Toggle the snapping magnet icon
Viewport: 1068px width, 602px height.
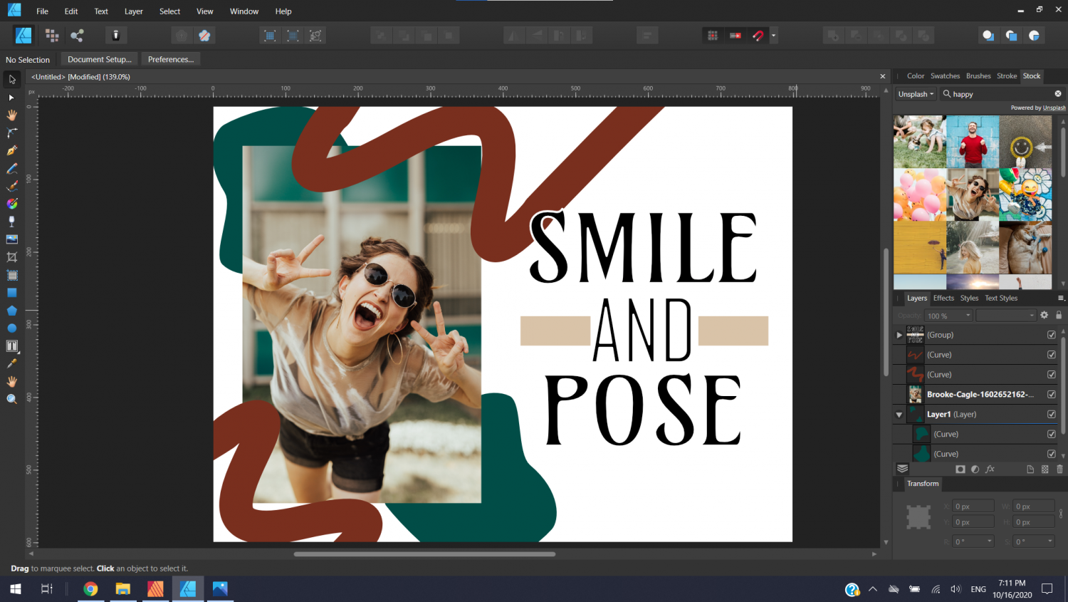[758, 36]
